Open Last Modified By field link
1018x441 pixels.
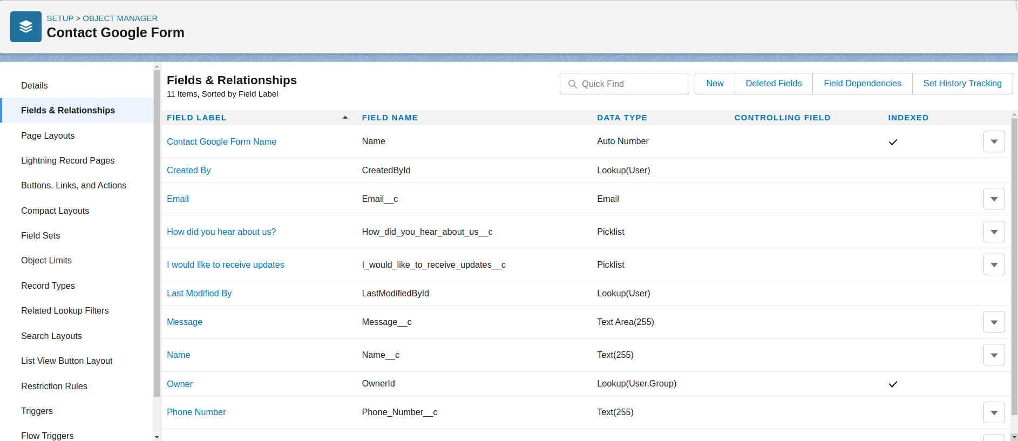point(199,293)
